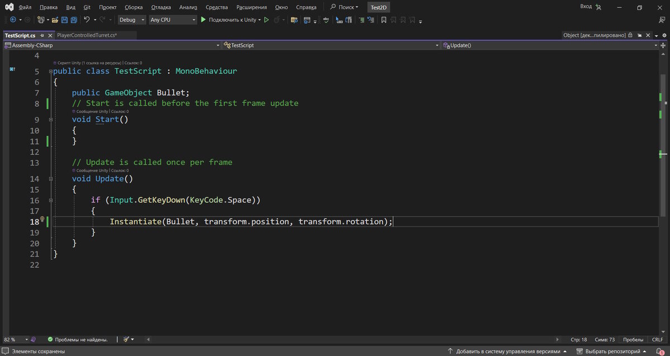The image size is (670, 356).
Task: Promote the Object decompiled preview tab
Action: point(639,35)
